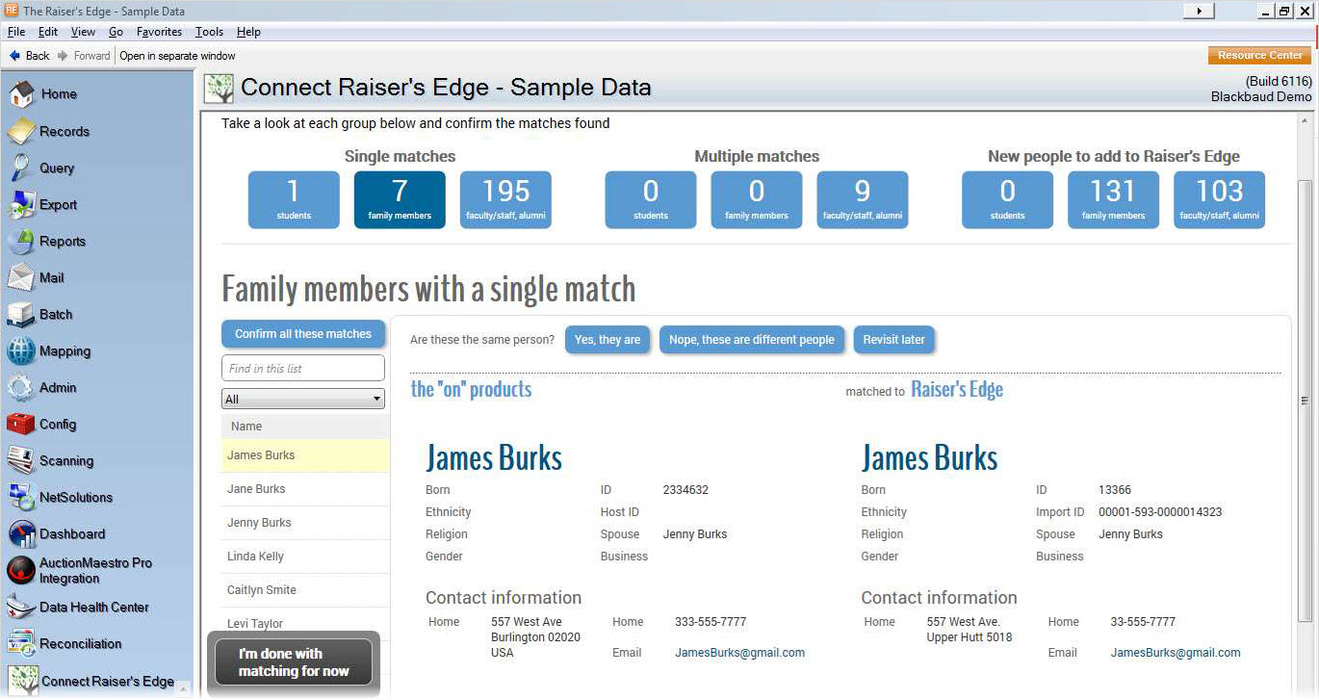
Task: Open Connect Raiser's Edge sidebar icon
Action: coord(23,681)
